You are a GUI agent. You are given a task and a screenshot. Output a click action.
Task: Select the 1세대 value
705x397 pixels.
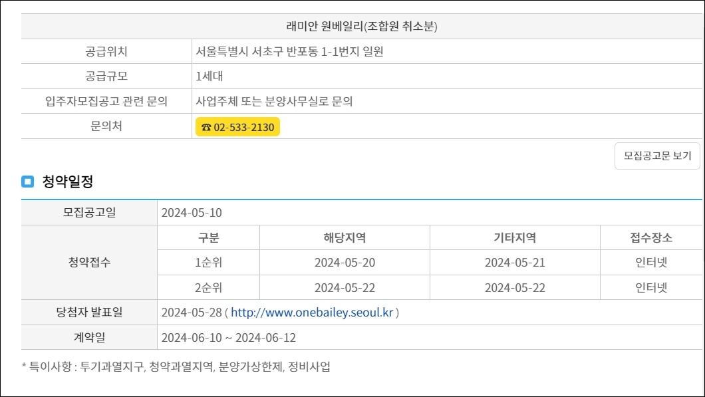pyautogui.click(x=209, y=76)
